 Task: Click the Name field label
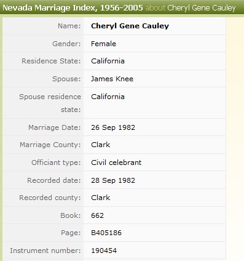pos(69,26)
